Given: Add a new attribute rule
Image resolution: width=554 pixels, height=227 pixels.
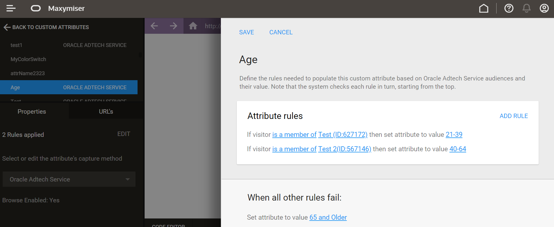Looking at the screenshot, I should 514,116.
